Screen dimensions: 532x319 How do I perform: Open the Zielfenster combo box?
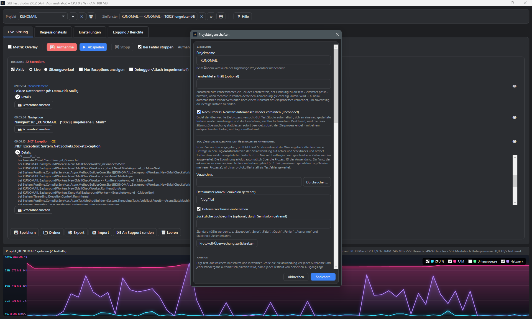158,17
